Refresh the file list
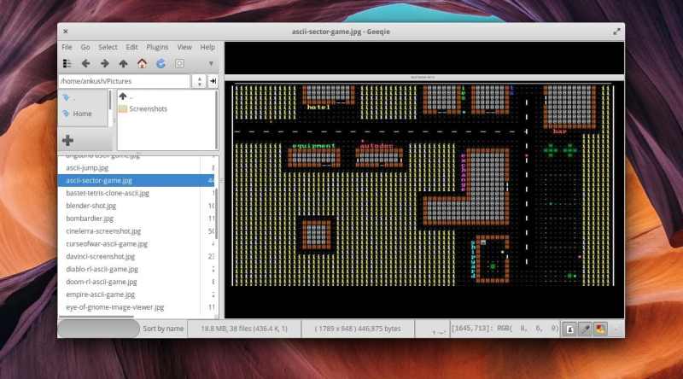The height and width of the screenshot is (379, 683). pyautogui.click(x=161, y=63)
